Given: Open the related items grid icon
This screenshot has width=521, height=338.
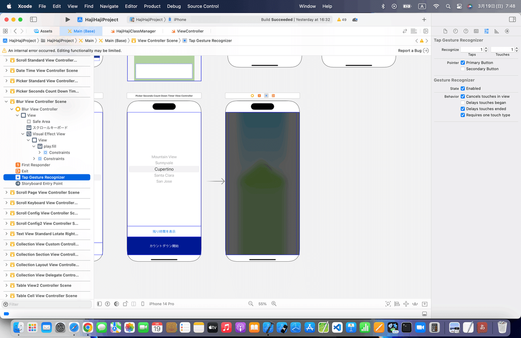Looking at the screenshot, I should [x=5, y=31].
